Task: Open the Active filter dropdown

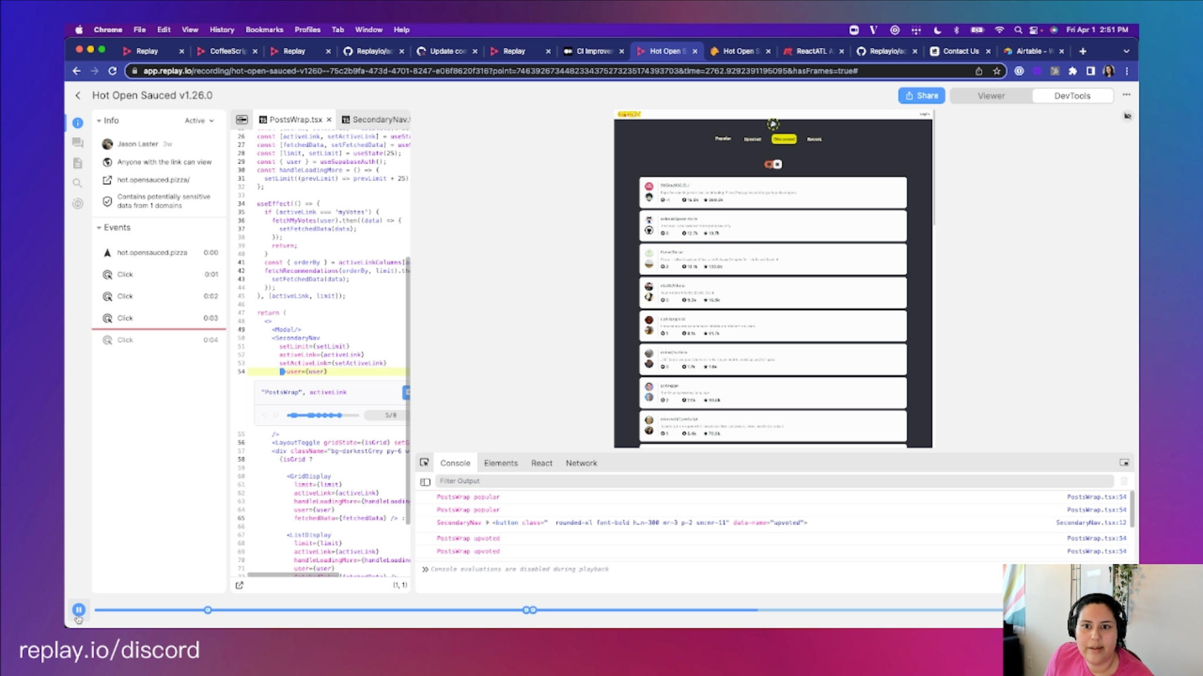Action: (x=199, y=120)
